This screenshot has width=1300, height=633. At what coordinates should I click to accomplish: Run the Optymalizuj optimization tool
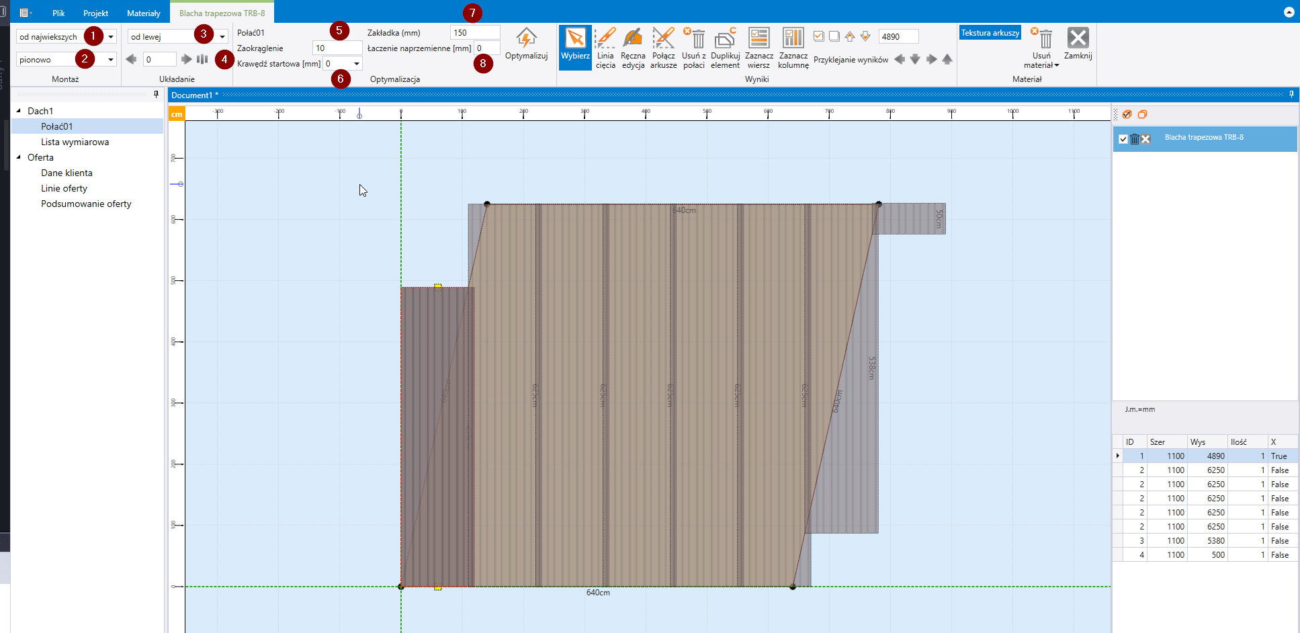[526, 44]
